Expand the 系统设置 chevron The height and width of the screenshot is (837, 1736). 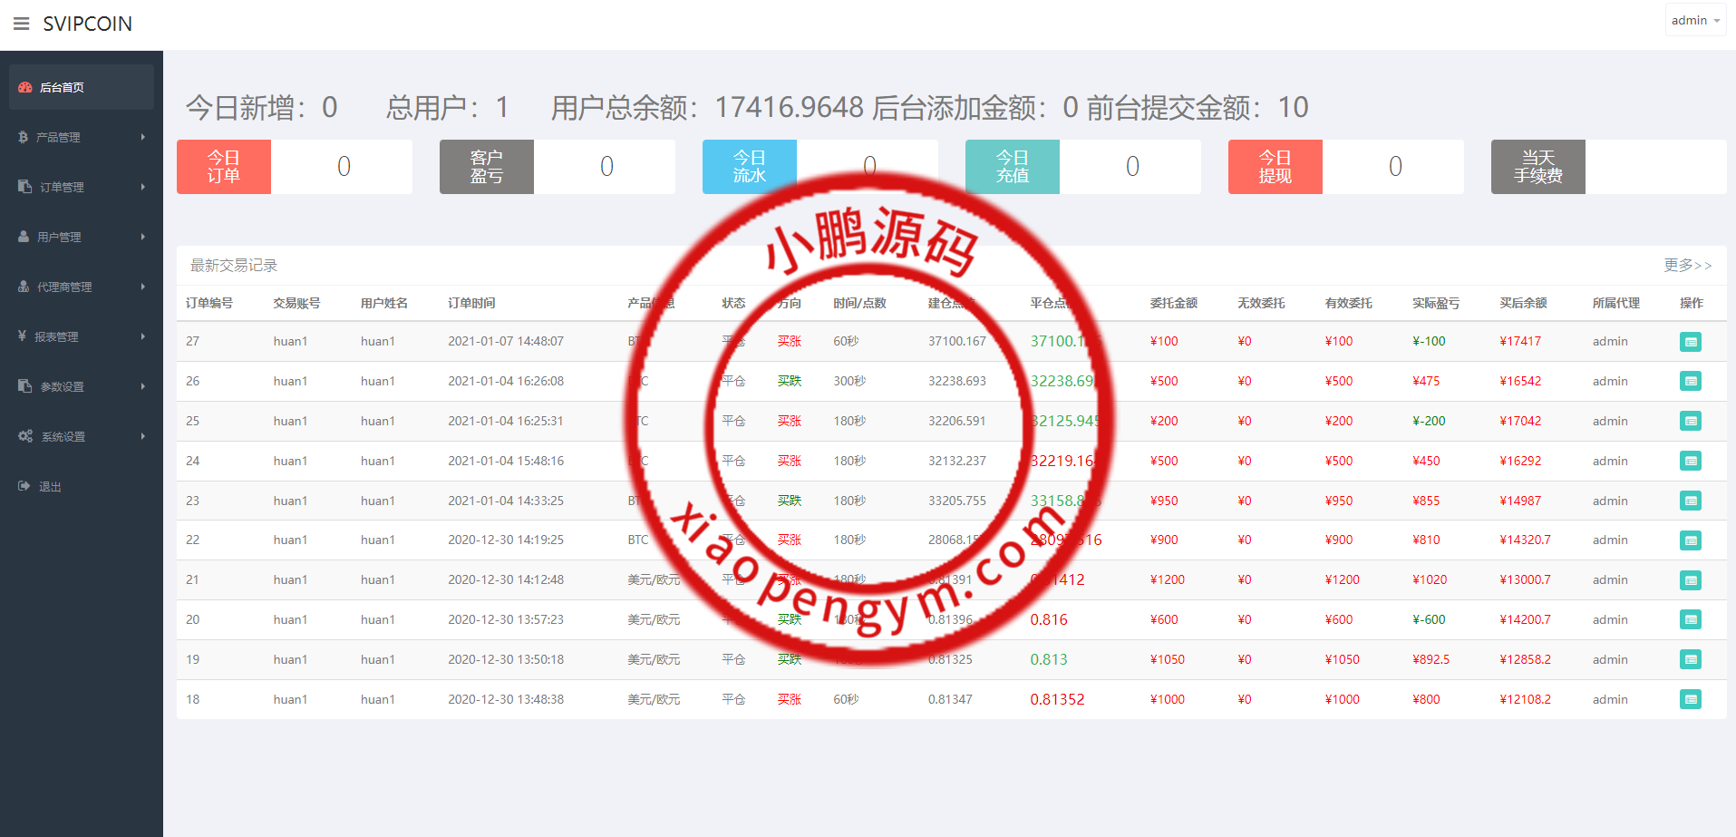pyautogui.click(x=142, y=435)
